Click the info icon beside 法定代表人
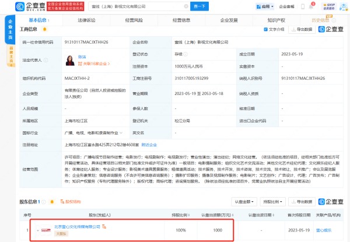Viewport: 350px width, 242px height. (x=45, y=60)
